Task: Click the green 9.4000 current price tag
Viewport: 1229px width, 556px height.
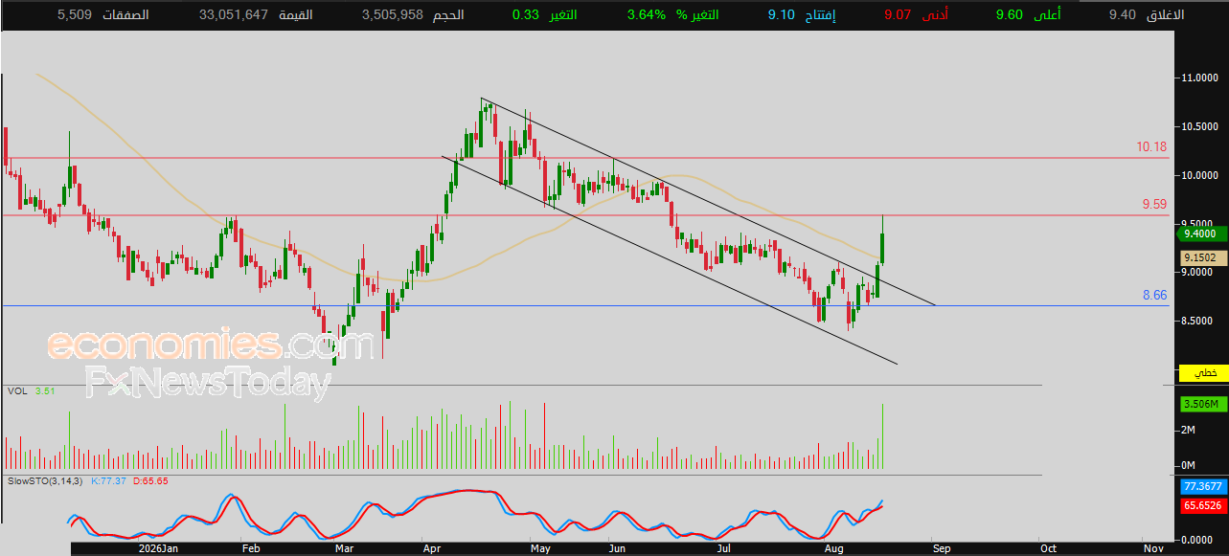Action: pos(1202,233)
